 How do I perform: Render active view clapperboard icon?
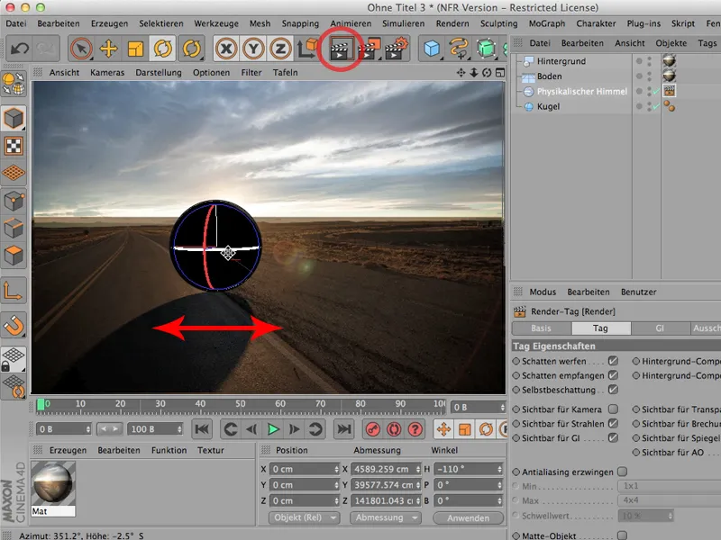click(341, 49)
